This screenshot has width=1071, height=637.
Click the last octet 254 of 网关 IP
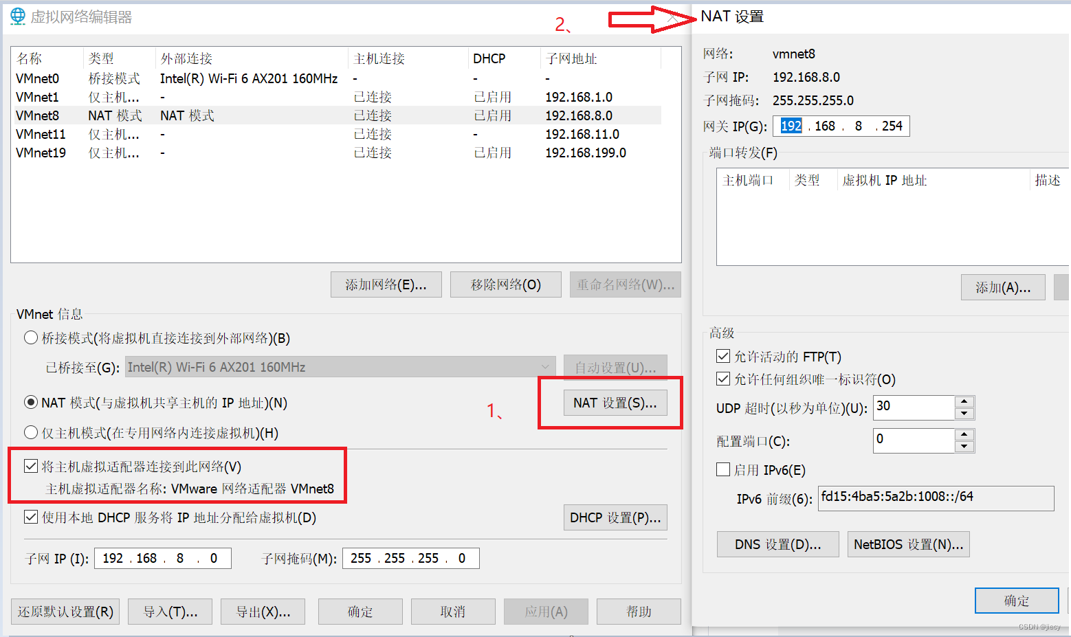pos(892,126)
